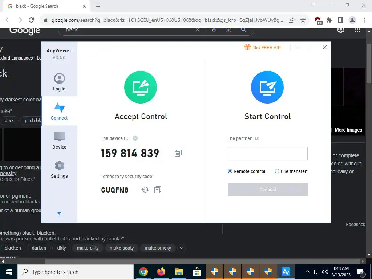The width and height of the screenshot is (372, 279).
Task: Click the Google logo
Action: (25, 31)
